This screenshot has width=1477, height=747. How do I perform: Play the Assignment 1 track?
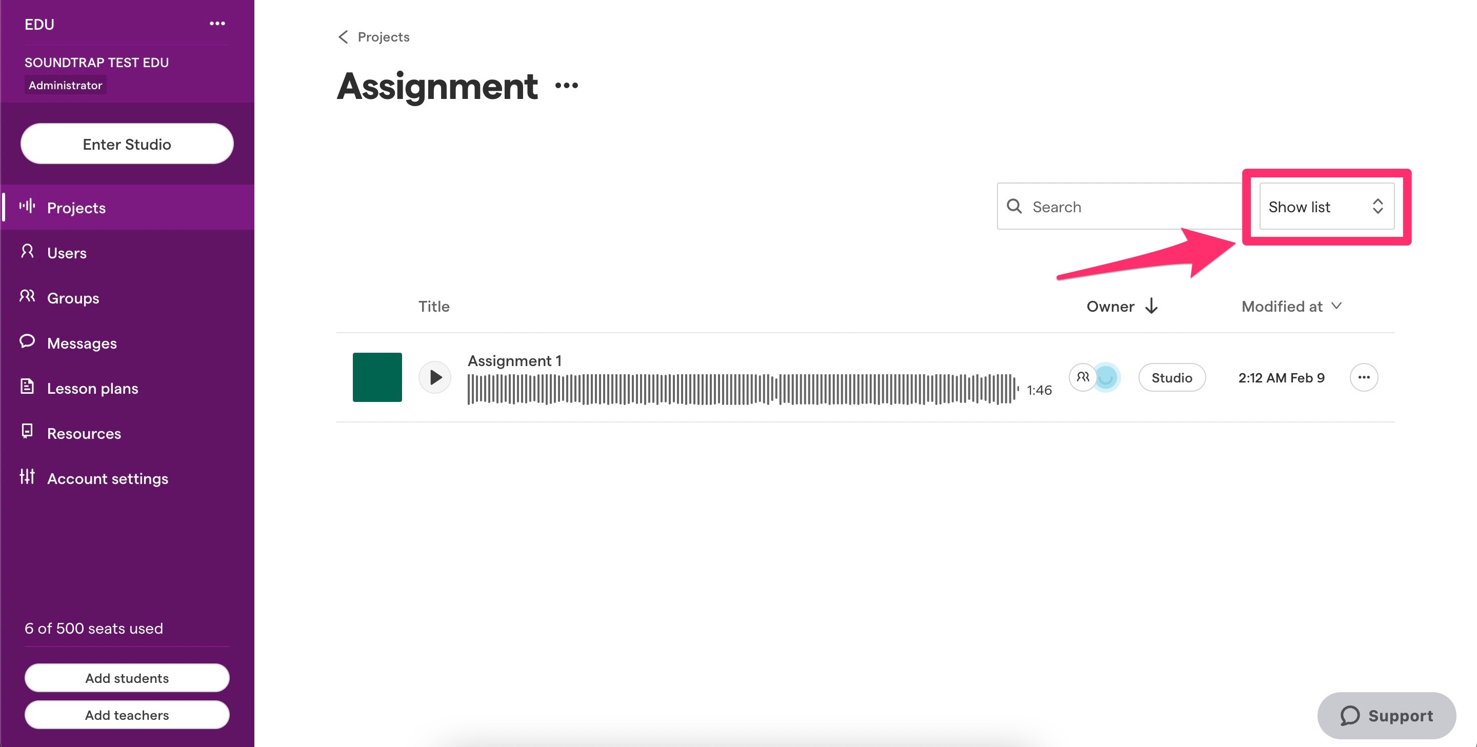coord(435,377)
